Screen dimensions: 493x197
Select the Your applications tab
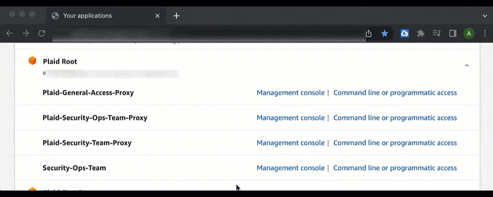[x=106, y=16]
